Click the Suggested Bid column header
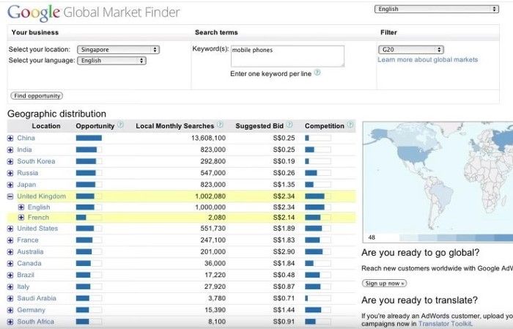 (x=259, y=126)
